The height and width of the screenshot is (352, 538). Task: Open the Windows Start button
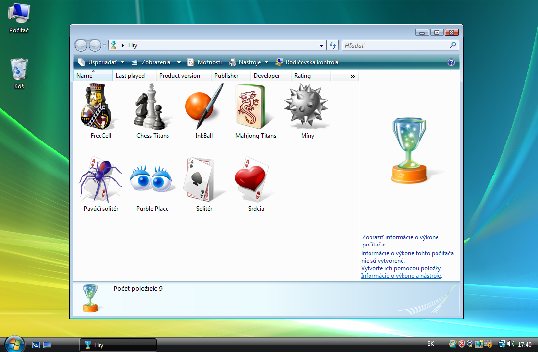pyautogui.click(x=14, y=344)
